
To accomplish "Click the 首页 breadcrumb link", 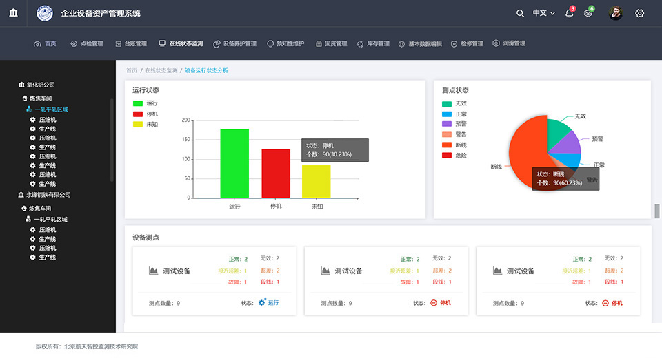I will pos(131,70).
